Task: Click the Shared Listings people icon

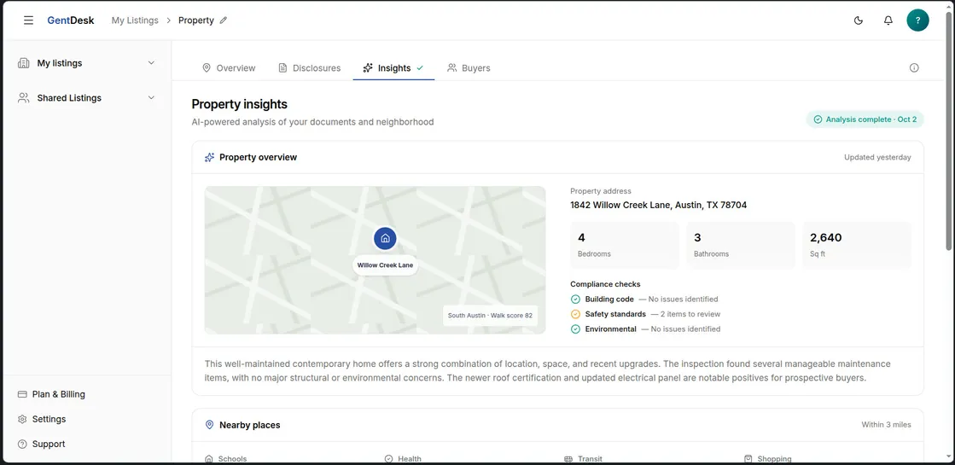Action: [24, 97]
